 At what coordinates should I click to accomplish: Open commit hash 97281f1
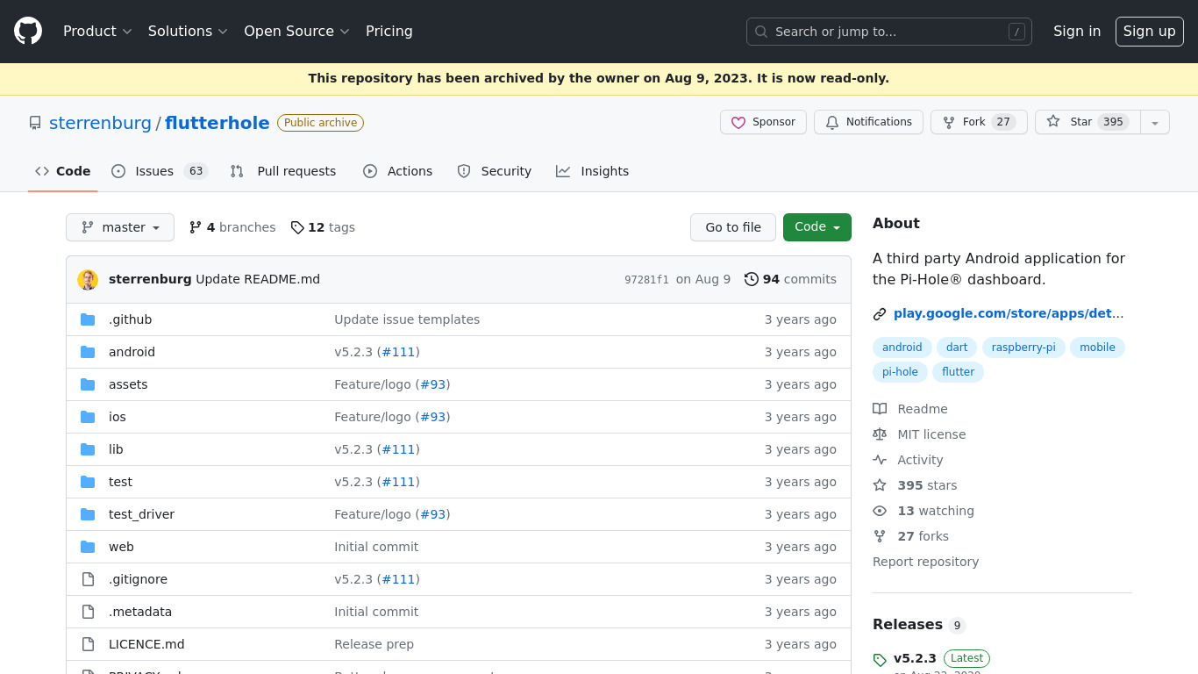tap(646, 280)
